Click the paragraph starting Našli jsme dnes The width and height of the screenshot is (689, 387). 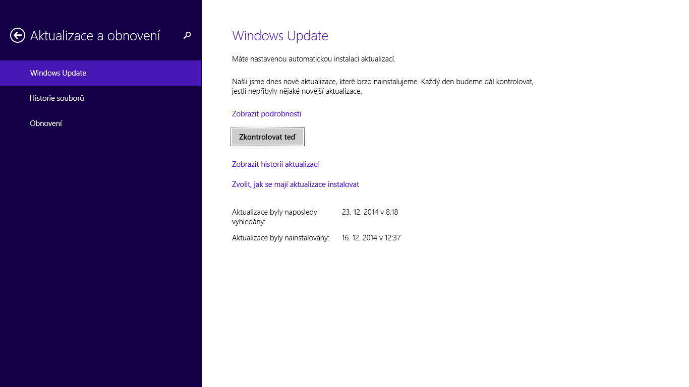(x=383, y=86)
